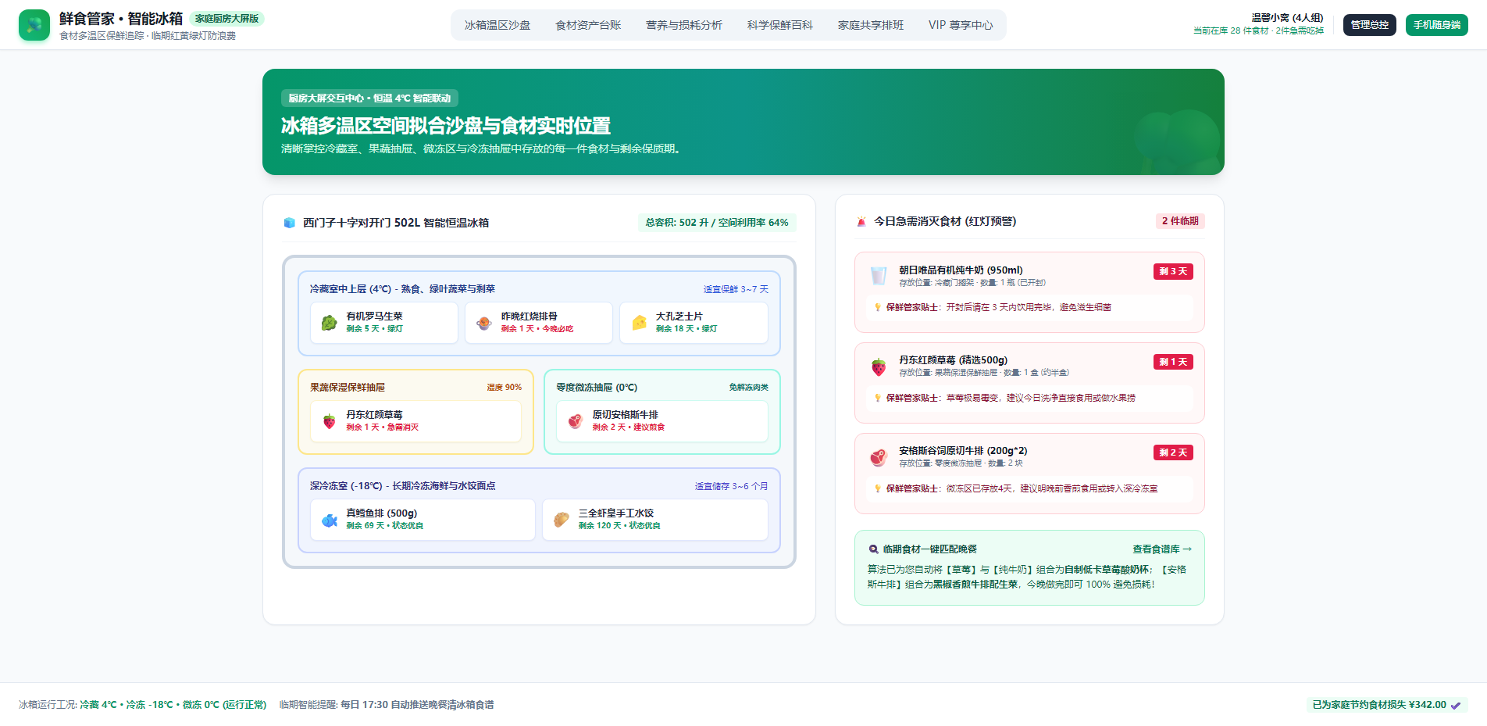Click 剩余 2 天 建议煎食 status
The height and width of the screenshot is (726, 1487).
point(629,427)
